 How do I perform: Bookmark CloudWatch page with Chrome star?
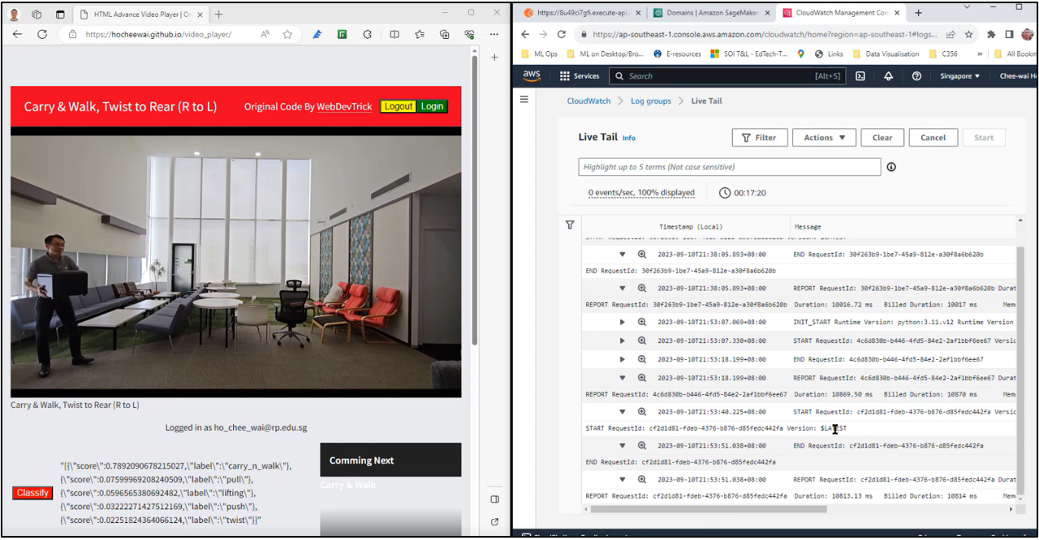(x=968, y=35)
